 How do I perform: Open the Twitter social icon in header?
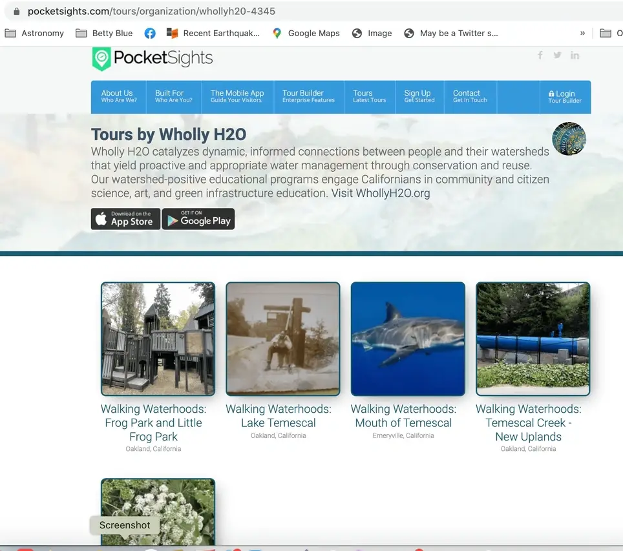pyautogui.click(x=557, y=56)
